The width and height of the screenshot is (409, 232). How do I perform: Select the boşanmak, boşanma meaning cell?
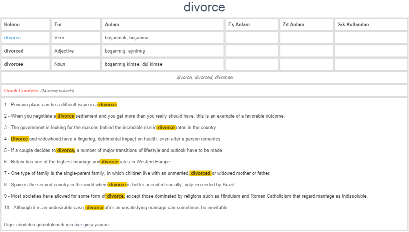tap(126, 38)
